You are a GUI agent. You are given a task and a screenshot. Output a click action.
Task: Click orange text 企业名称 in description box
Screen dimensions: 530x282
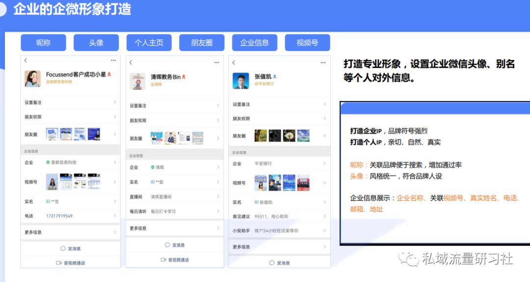tap(410, 198)
